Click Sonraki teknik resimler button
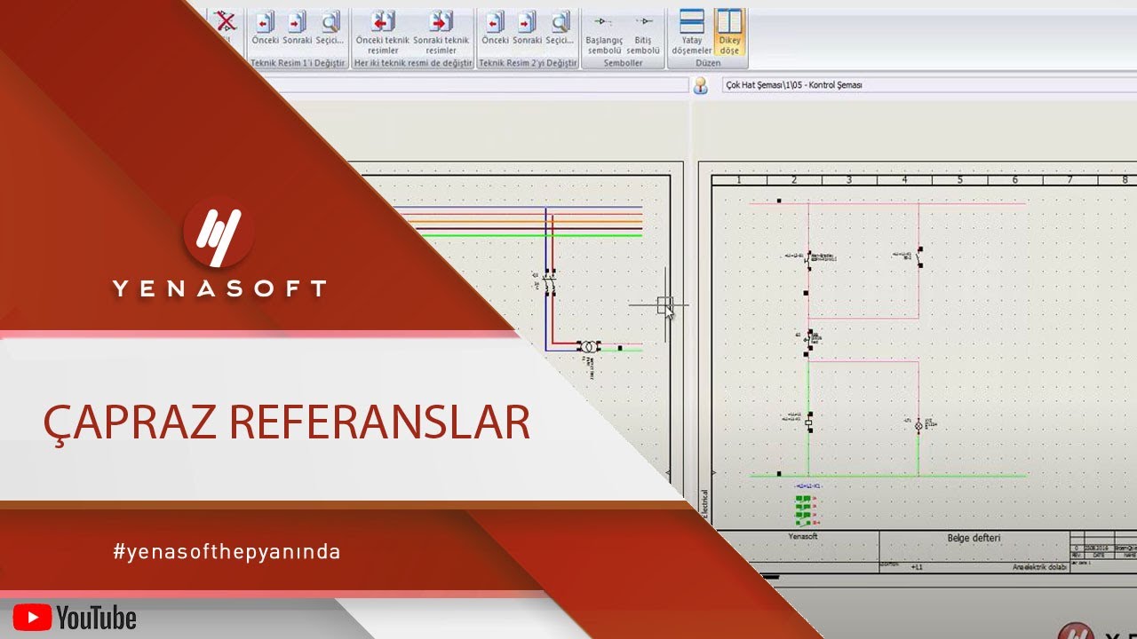 pos(441,33)
